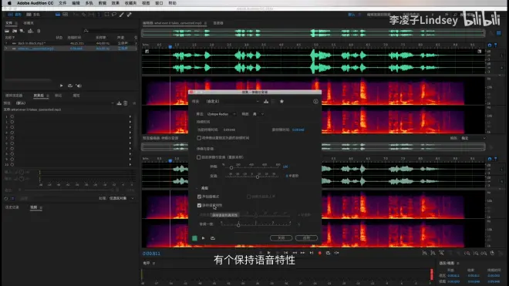The image size is (509, 286).
Task: Open the Favorites panel tab
Action: 29,23
